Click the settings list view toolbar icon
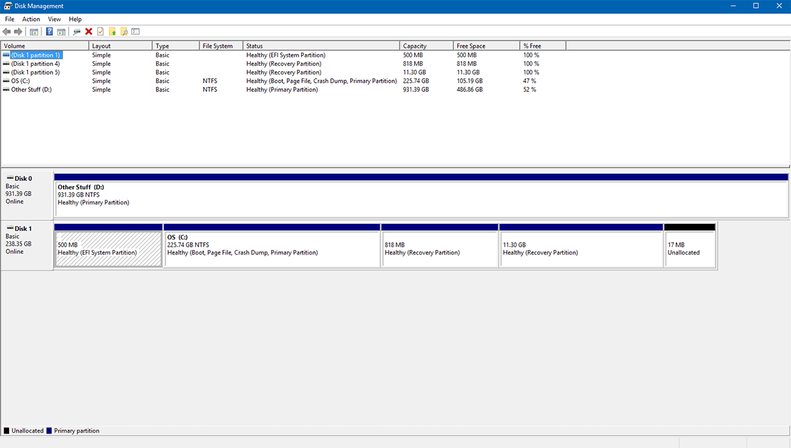The height and width of the screenshot is (448, 791). 136,32
